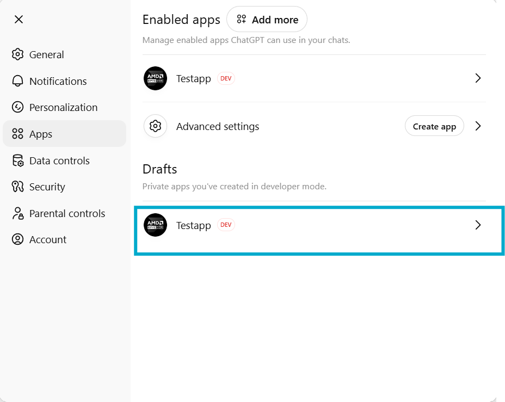Screen dimensions: 505x402
Task: Click the Testapp logo under Drafts
Action: [x=155, y=225]
